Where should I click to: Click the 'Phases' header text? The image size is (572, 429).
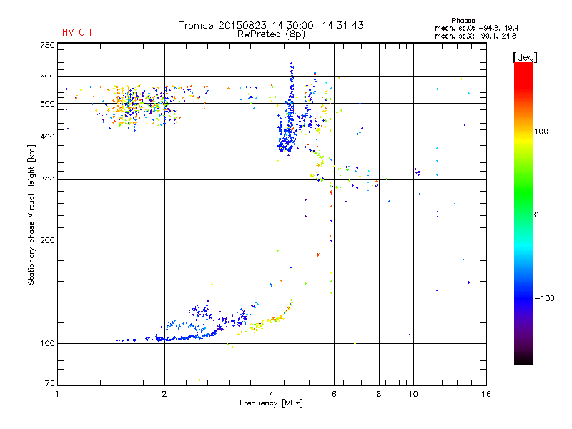(463, 21)
